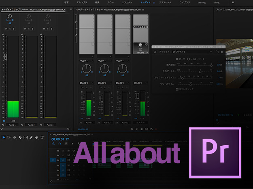The image size is (253, 189).
Task: Click the 入力ブースト slider handle
Action: (x=200, y=72)
